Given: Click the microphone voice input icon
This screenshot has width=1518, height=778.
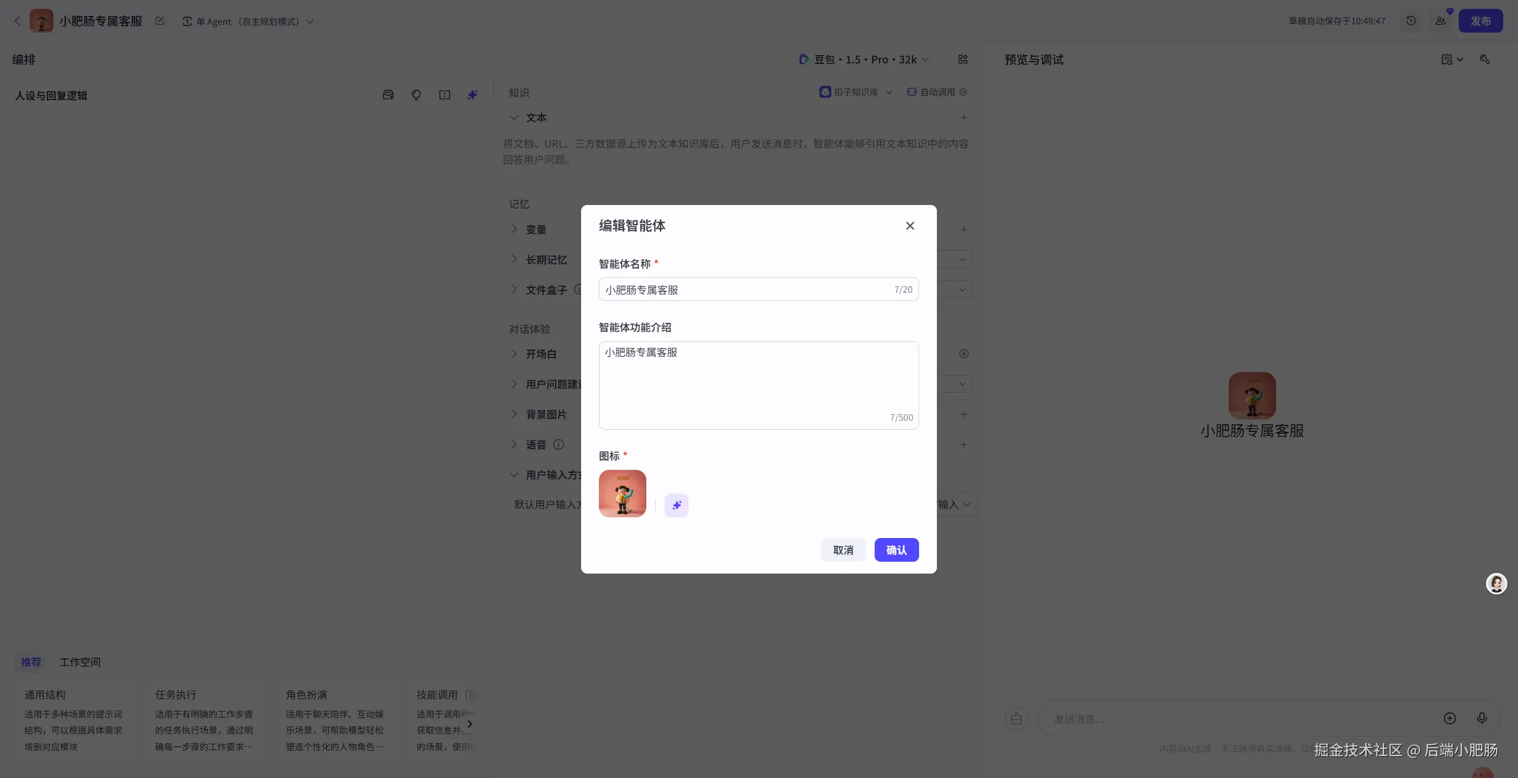Looking at the screenshot, I should [1481, 718].
